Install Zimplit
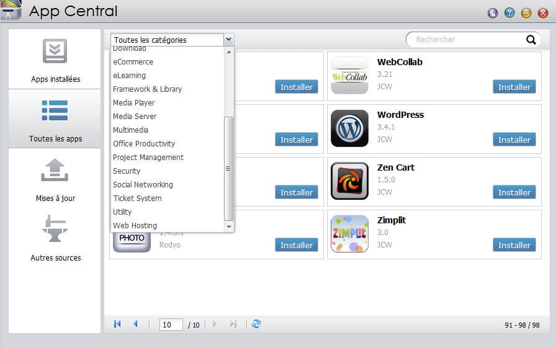This screenshot has width=556, height=348. [514, 245]
